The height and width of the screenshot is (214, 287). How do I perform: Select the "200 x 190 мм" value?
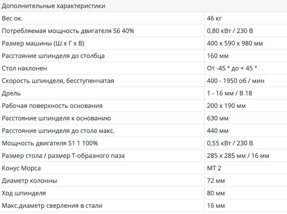(x=226, y=106)
